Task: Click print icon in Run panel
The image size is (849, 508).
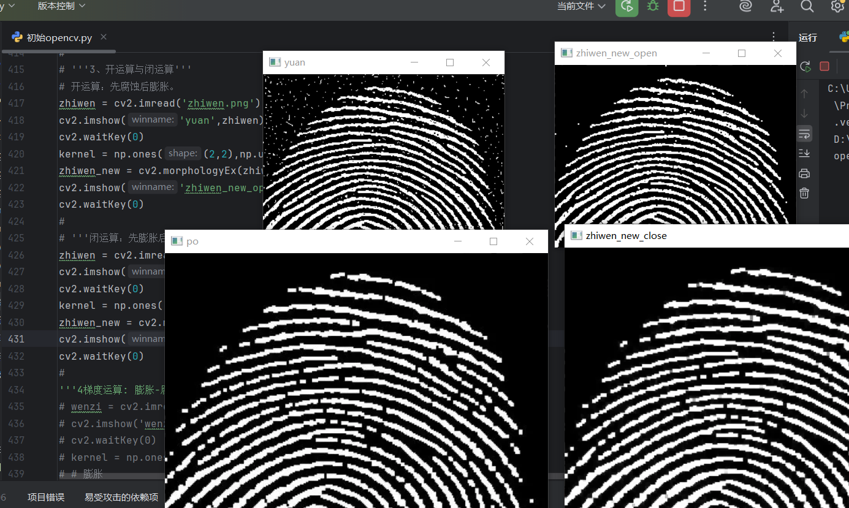Action: [x=805, y=173]
